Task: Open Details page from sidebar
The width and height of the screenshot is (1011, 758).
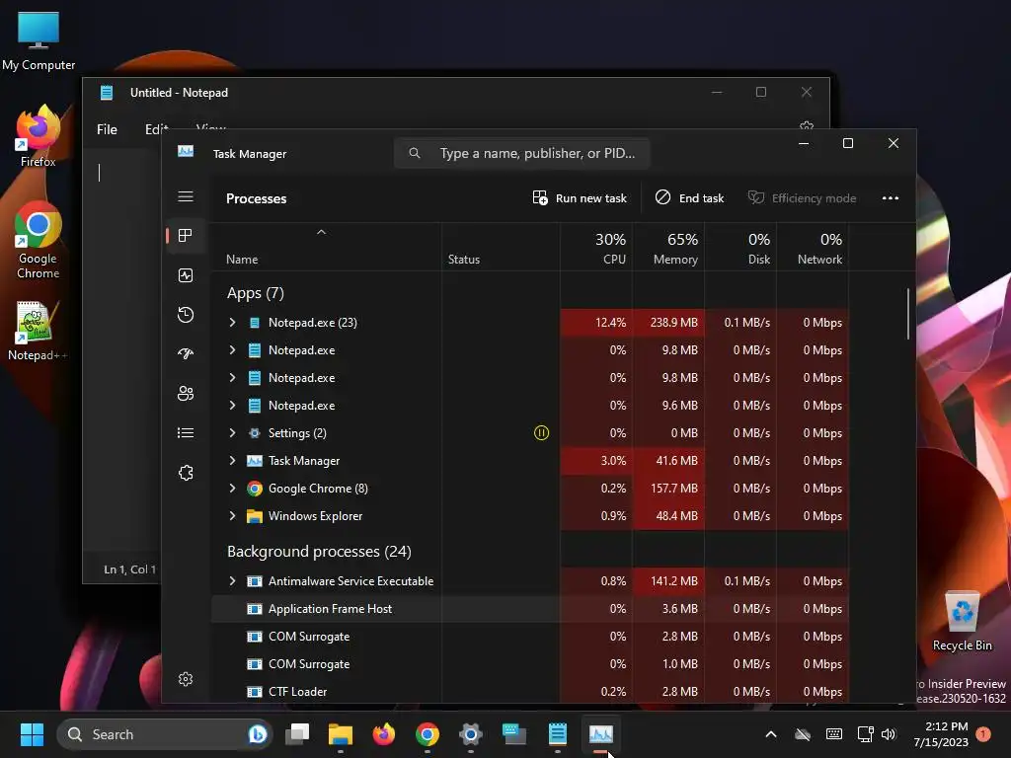Action: pyautogui.click(x=186, y=433)
